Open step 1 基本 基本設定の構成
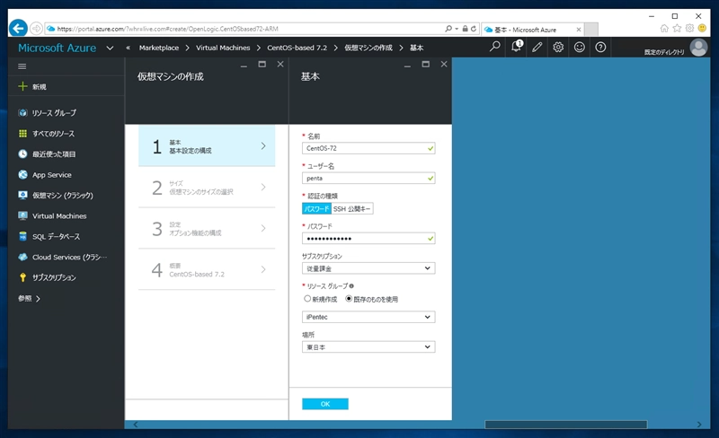719x438 pixels. 207,146
